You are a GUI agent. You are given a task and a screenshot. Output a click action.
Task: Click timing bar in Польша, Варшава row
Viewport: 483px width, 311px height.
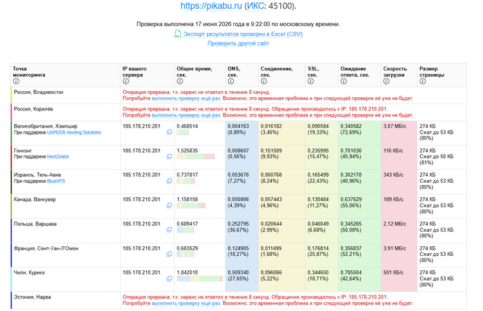click(x=185, y=230)
